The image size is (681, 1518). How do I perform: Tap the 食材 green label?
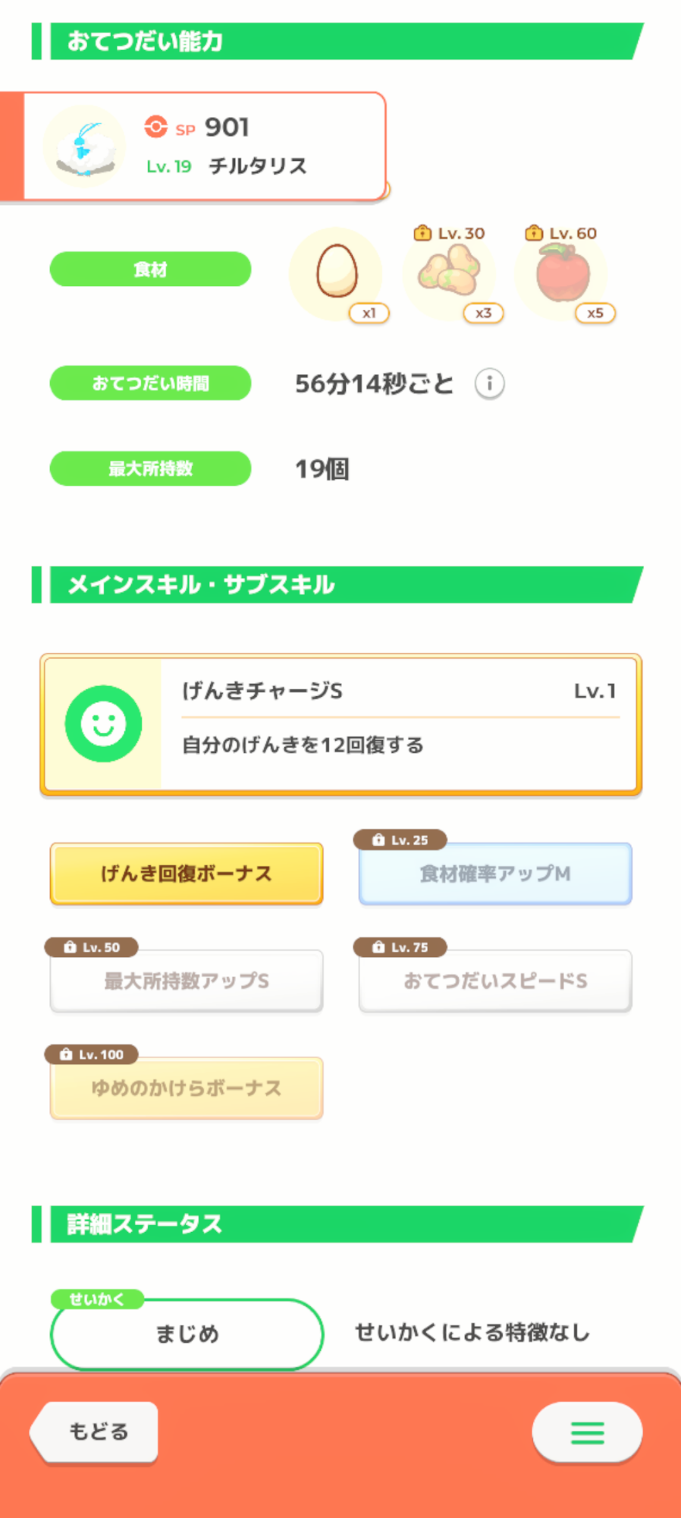150,269
